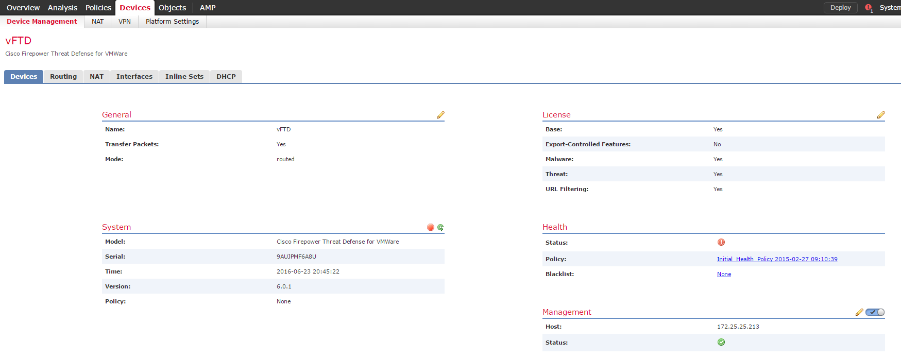Open the System menu
The image size is (901, 358).
pos(890,8)
